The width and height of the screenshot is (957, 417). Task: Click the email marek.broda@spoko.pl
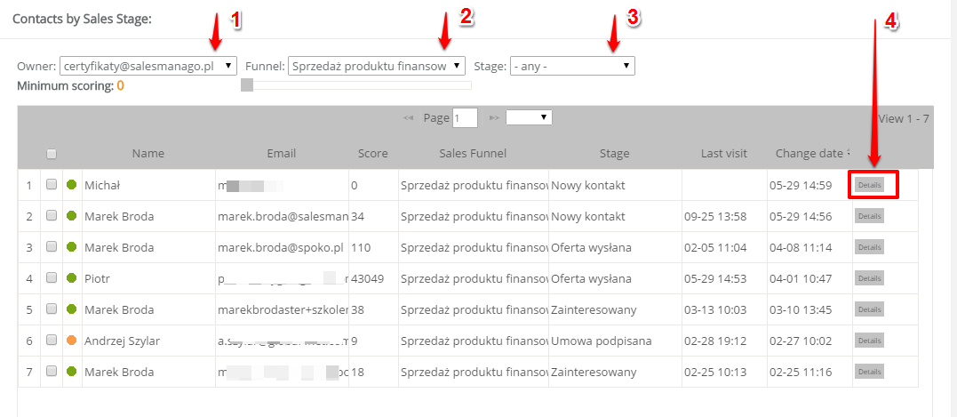click(x=281, y=248)
